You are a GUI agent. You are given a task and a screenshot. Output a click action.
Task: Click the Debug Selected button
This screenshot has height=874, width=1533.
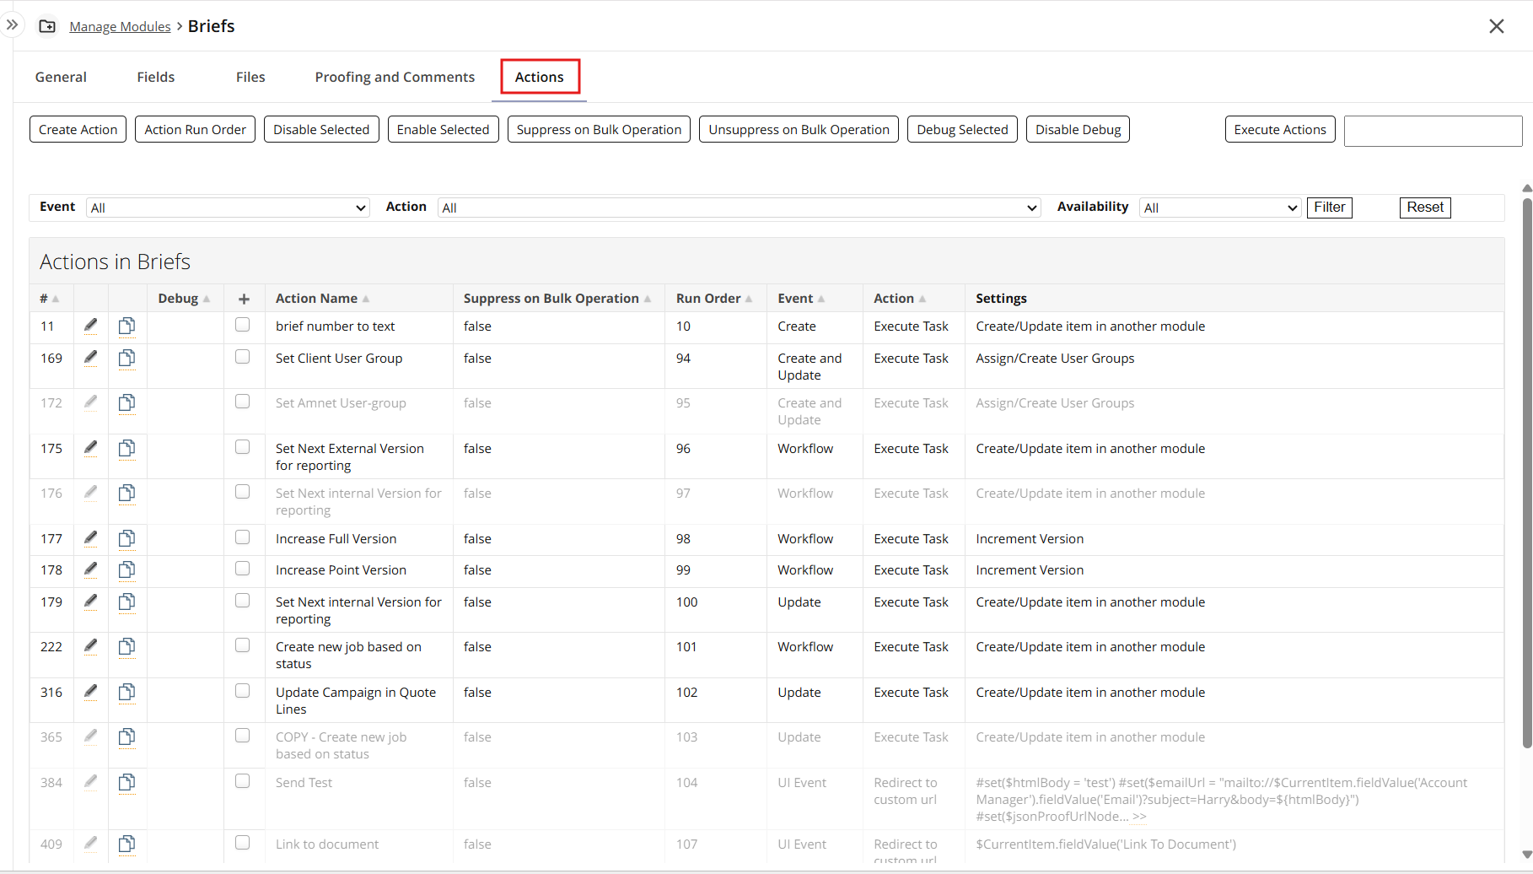coord(962,129)
